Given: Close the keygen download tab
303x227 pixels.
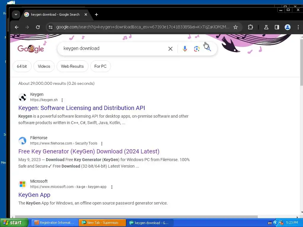Looking at the screenshot, I should tap(86, 14).
